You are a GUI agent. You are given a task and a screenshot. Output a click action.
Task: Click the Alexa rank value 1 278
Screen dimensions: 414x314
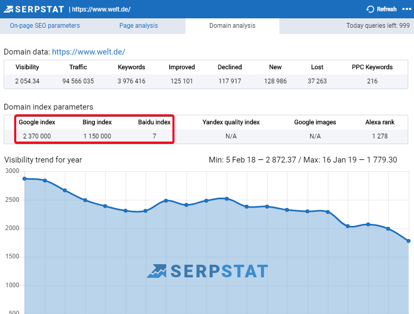(380, 136)
